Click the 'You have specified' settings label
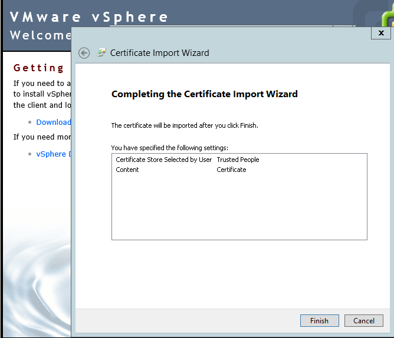The width and height of the screenshot is (394, 338). pyautogui.click(x=170, y=148)
